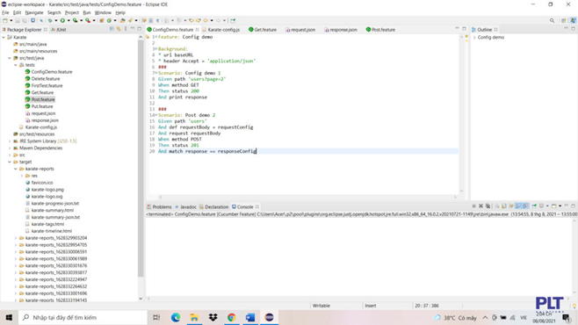Click Remove Launch X in Console
The height and width of the screenshot is (325, 578).
480,206
